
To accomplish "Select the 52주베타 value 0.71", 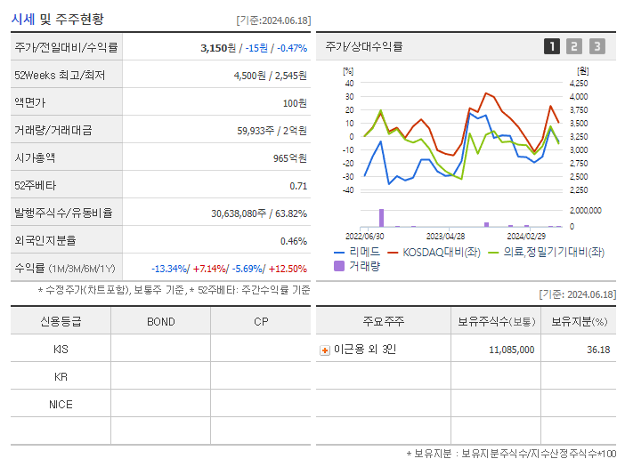I will [298, 186].
